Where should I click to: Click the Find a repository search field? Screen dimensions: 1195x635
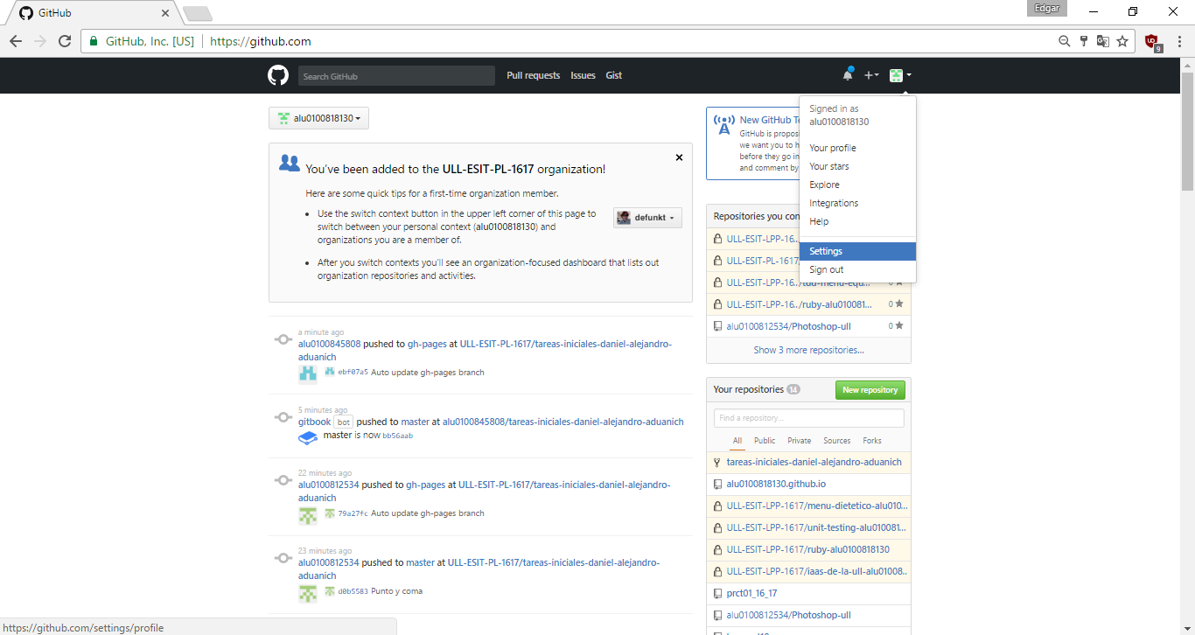click(x=807, y=417)
